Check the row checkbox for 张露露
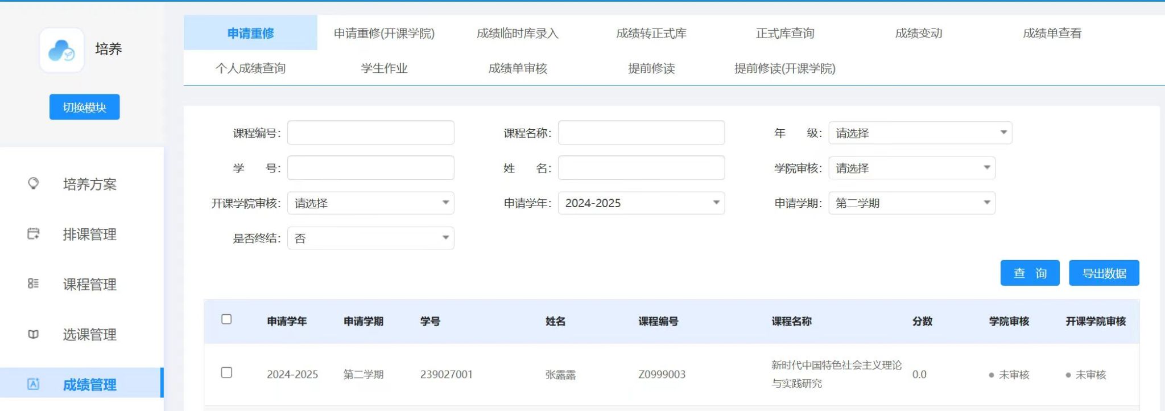Viewport: 1165px width, 411px height. click(226, 373)
